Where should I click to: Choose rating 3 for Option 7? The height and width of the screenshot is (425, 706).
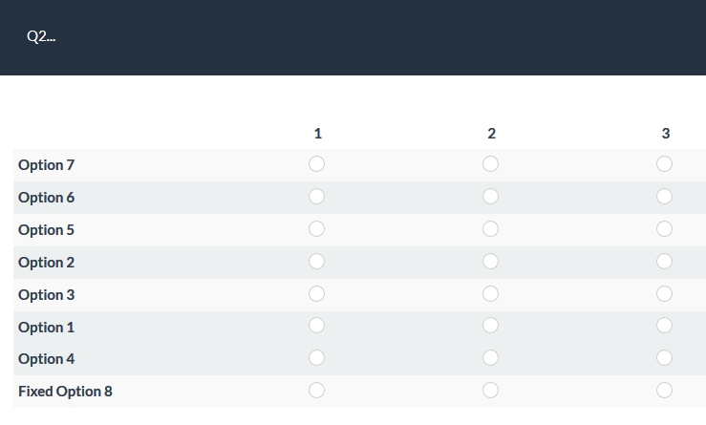click(x=665, y=164)
